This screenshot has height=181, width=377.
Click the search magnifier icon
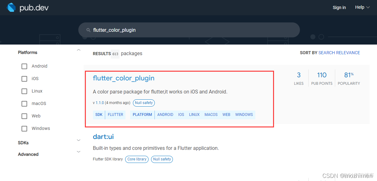pyautogui.click(x=88, y=30)
